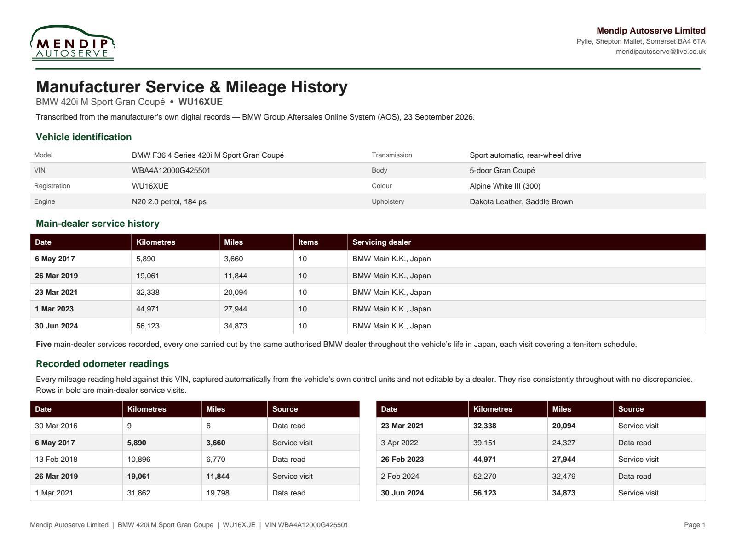Click the address 'Pylle, Shepton Mallet, Somerset BA4 6TA'

(641, 41)
